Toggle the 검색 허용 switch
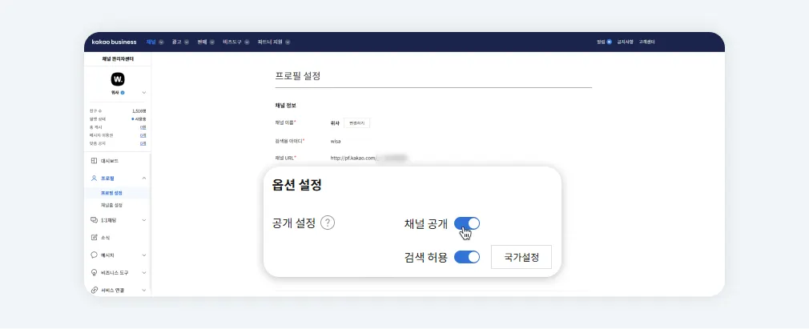The width and height of the screenshot is (809, 329). (467, 257)
